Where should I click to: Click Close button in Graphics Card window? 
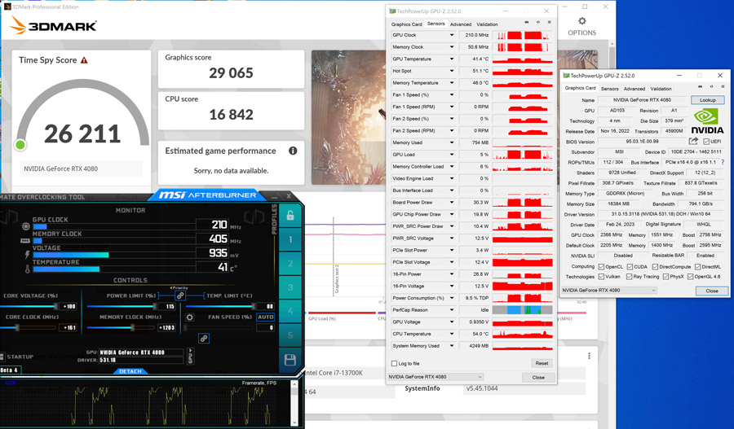pos(711,291)
